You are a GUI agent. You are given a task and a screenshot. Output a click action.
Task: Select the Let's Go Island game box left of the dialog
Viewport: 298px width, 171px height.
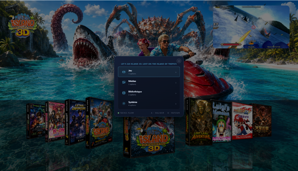click(x=99, y=123)
